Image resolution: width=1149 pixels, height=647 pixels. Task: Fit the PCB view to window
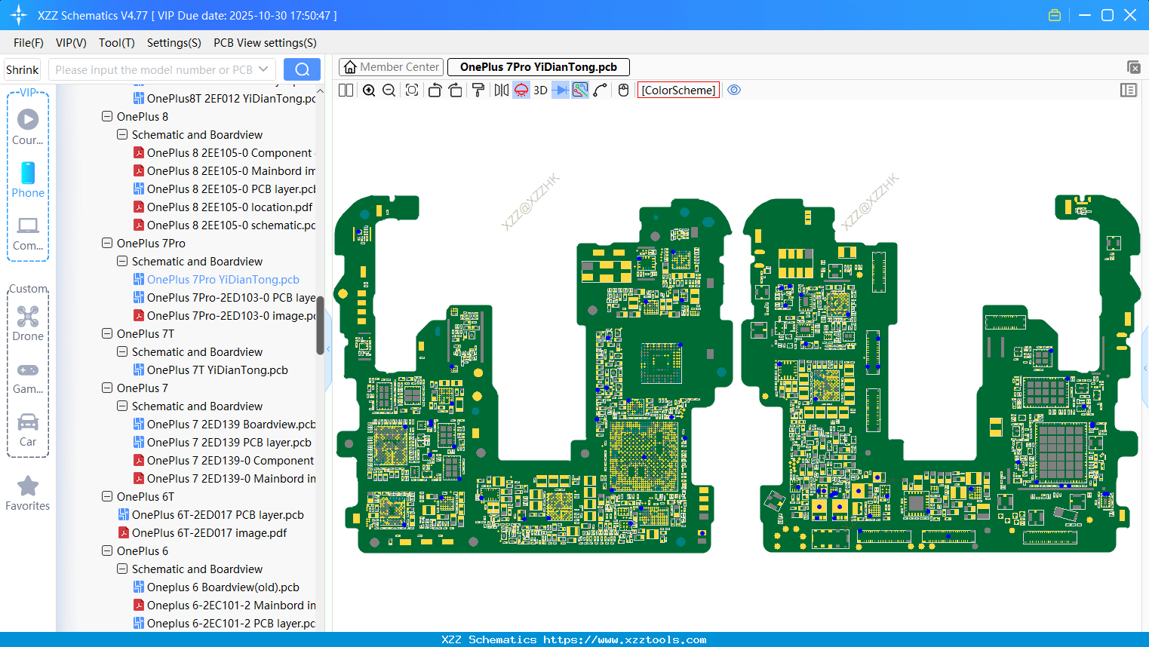coord(412,90)
